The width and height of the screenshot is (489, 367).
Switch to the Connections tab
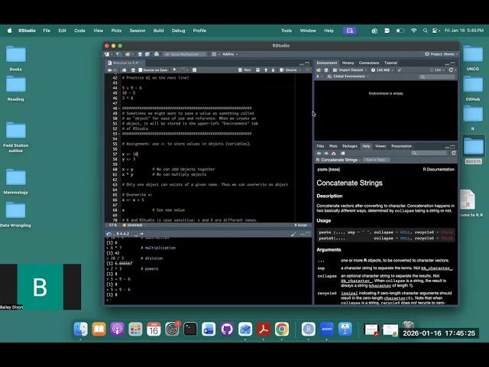click(x=369, y=63)
